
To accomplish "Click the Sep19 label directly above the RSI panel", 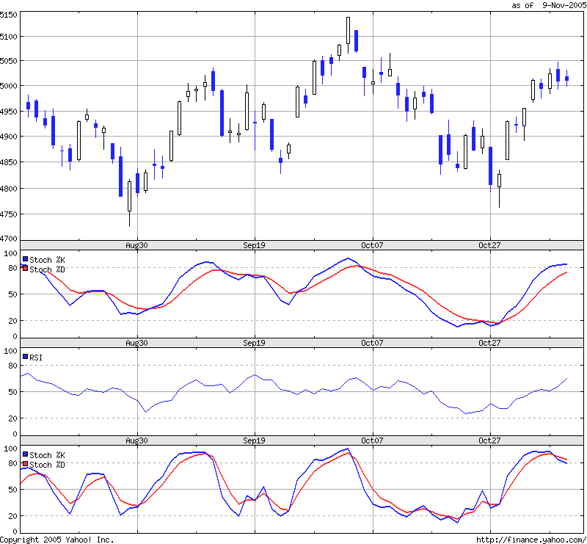I will click(254, 343).
